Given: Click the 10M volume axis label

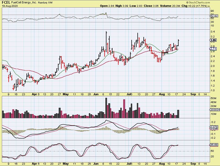Looking at the screenshot, I should (213, 114).
